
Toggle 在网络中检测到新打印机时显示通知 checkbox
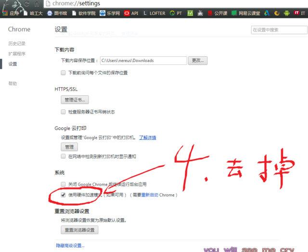[63, 156]
